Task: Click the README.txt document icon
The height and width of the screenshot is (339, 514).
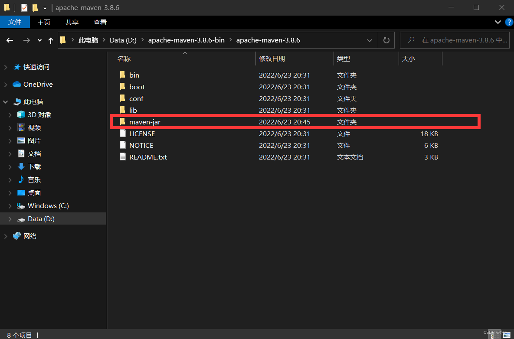Action: 123,157
